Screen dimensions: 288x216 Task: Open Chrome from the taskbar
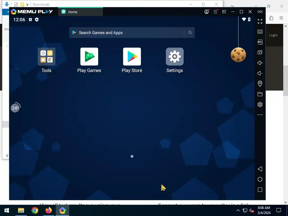click(x=35, y=210)
